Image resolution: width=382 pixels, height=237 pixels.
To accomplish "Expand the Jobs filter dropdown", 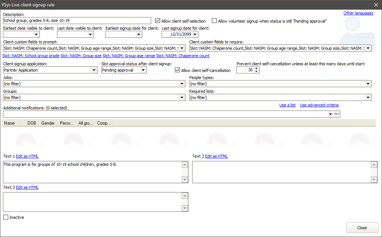I will (182, 84).
